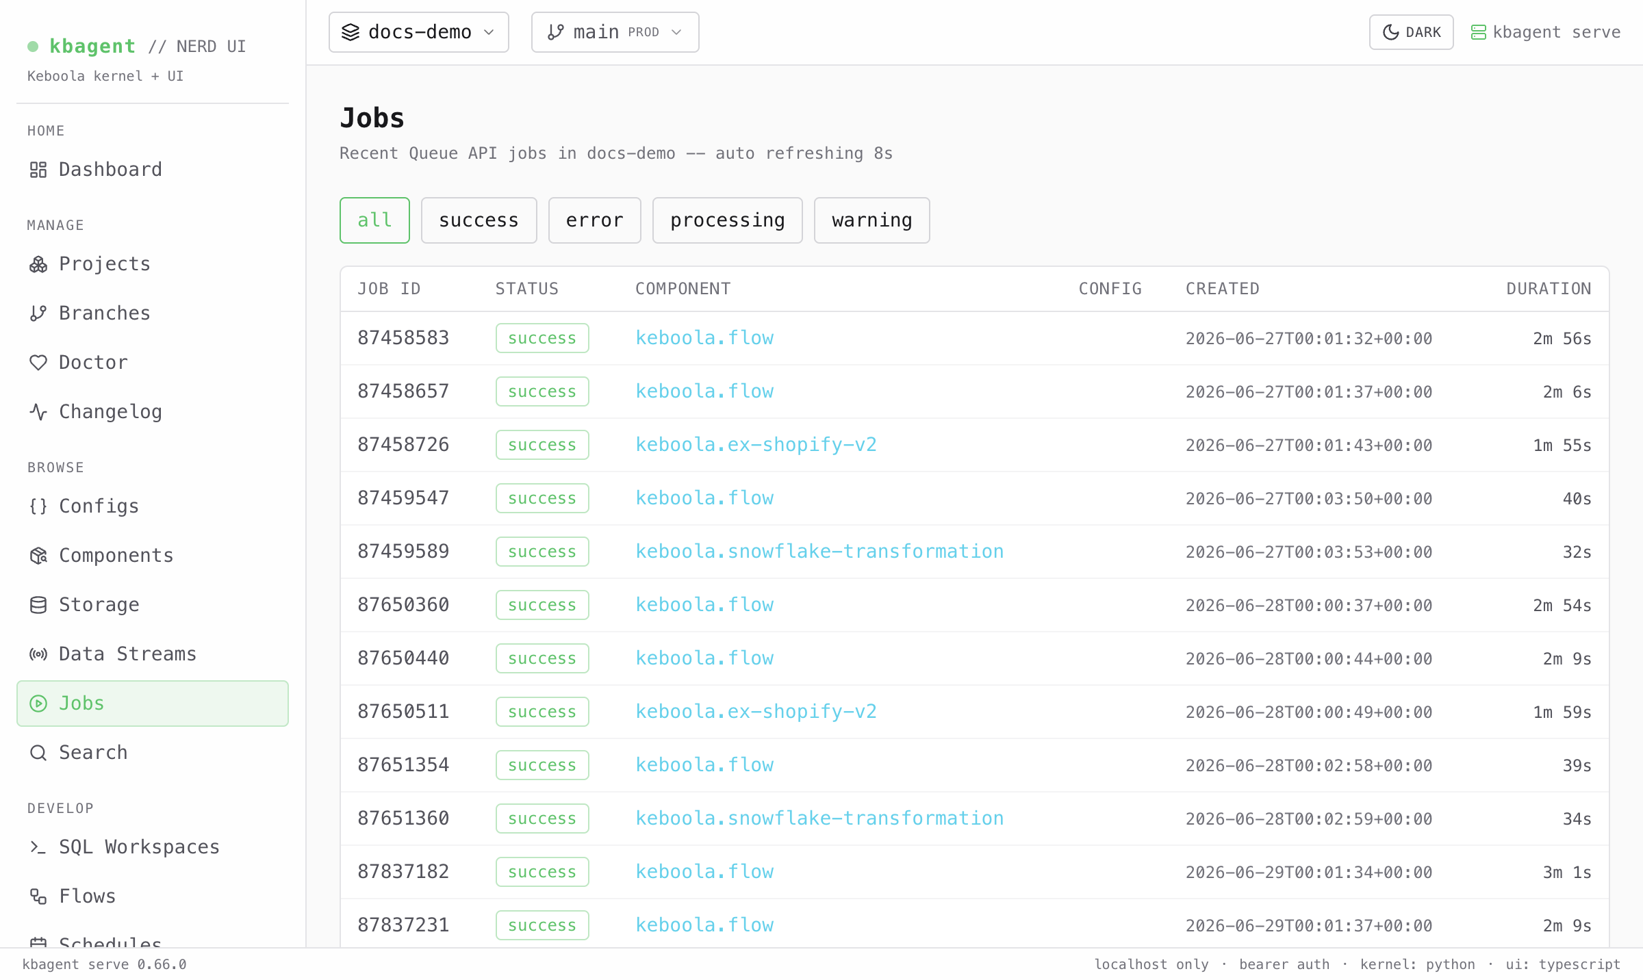Click the branch icon beside main
The height and width of the screenshot is (980, 1643).
[x=556, y=32]
